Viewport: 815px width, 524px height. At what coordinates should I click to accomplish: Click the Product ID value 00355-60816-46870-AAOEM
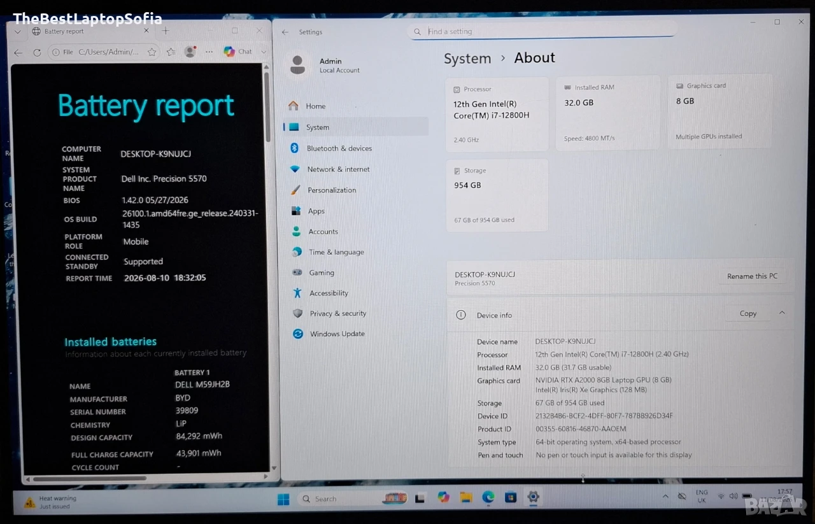point(581,429)
